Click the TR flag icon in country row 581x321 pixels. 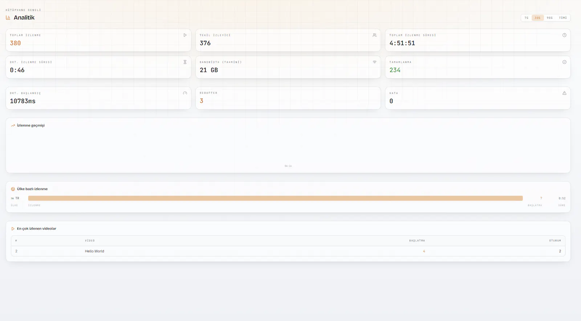12,199
